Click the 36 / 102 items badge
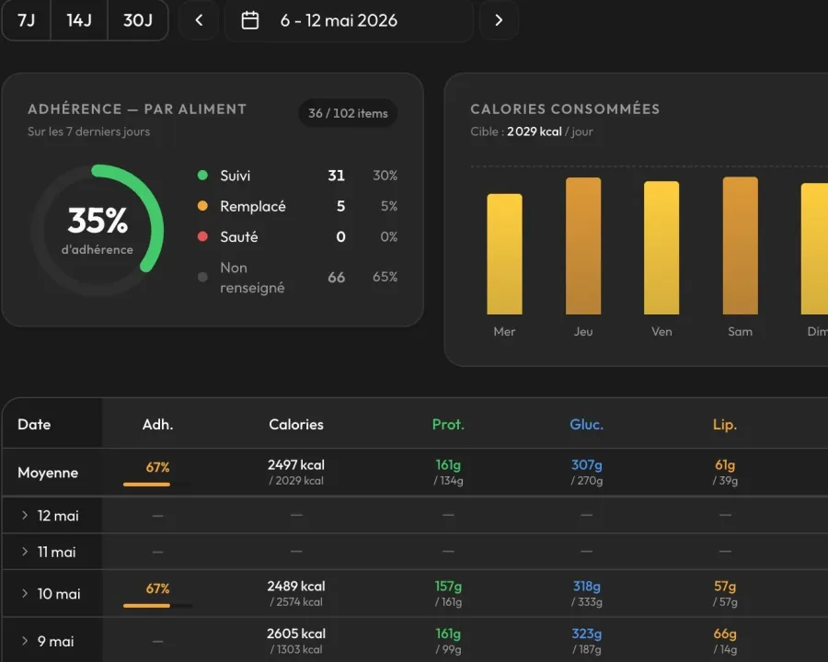828x662 pixels. click(x=348, y=113)
